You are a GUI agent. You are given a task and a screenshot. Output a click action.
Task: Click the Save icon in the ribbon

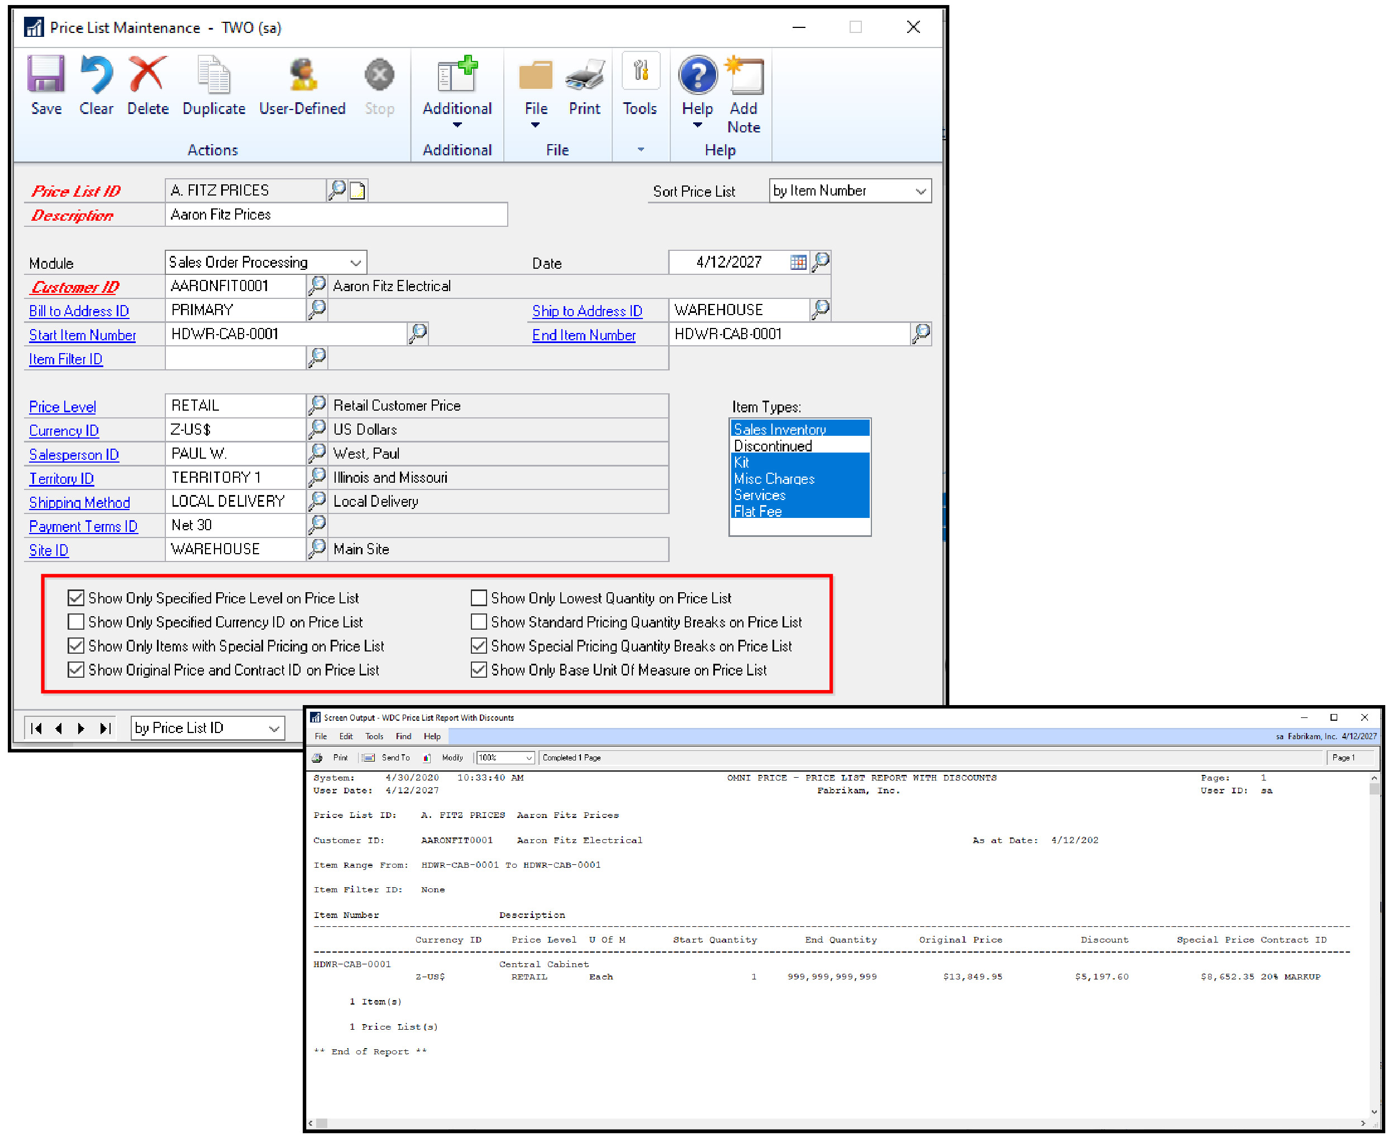(x=45, y=74)
